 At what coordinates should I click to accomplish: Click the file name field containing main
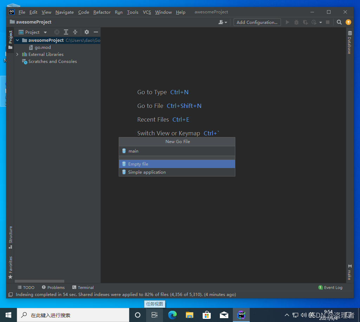pos(177,151)
